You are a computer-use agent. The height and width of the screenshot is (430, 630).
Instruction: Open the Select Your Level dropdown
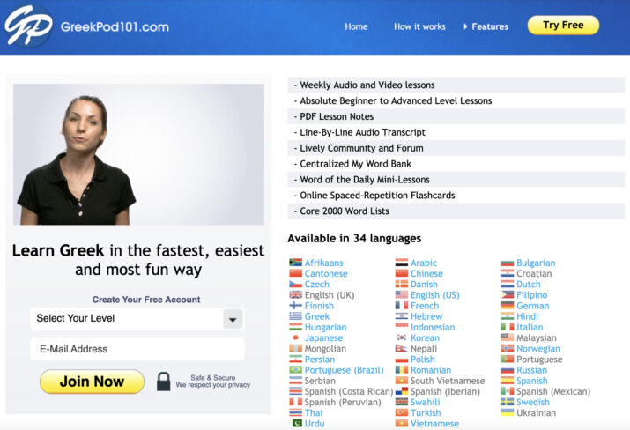pyautogui.click(x=137, y=319)
